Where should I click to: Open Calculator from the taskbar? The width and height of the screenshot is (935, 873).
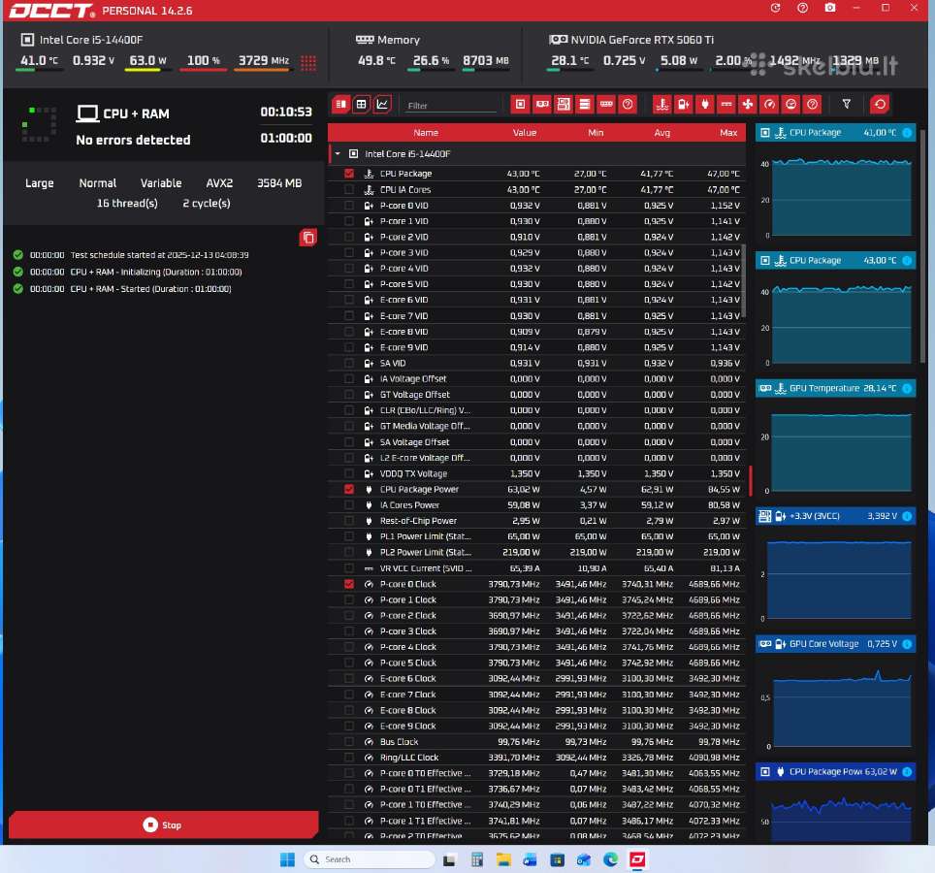(476, 859)
